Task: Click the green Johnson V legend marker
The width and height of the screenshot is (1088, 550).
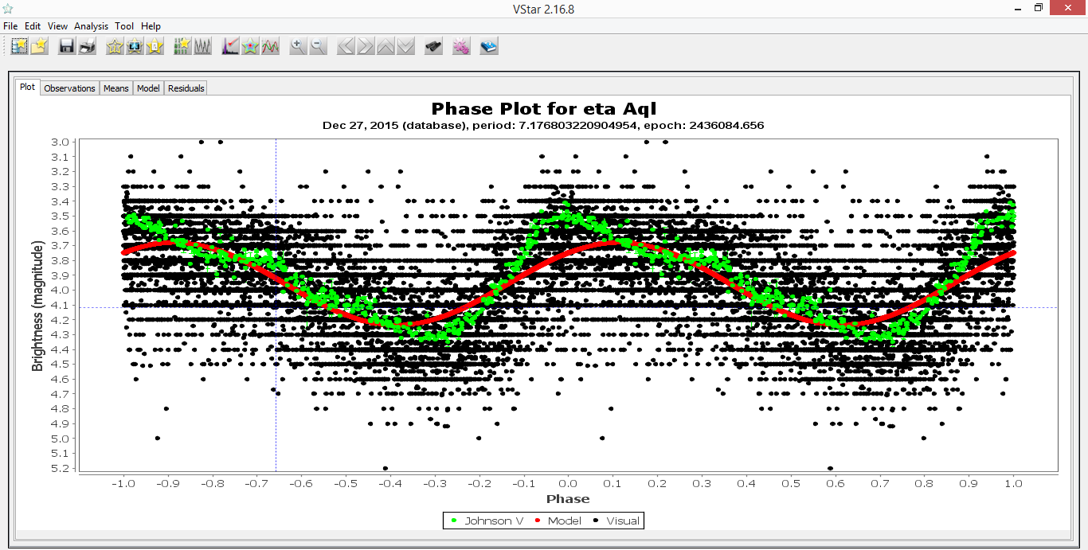Action: pyautogui.click(x=454, y=521)
